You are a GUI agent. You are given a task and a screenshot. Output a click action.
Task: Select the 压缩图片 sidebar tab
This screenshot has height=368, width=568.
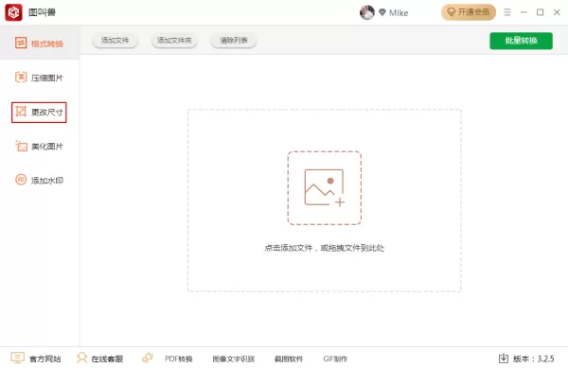tap(39, 78)
